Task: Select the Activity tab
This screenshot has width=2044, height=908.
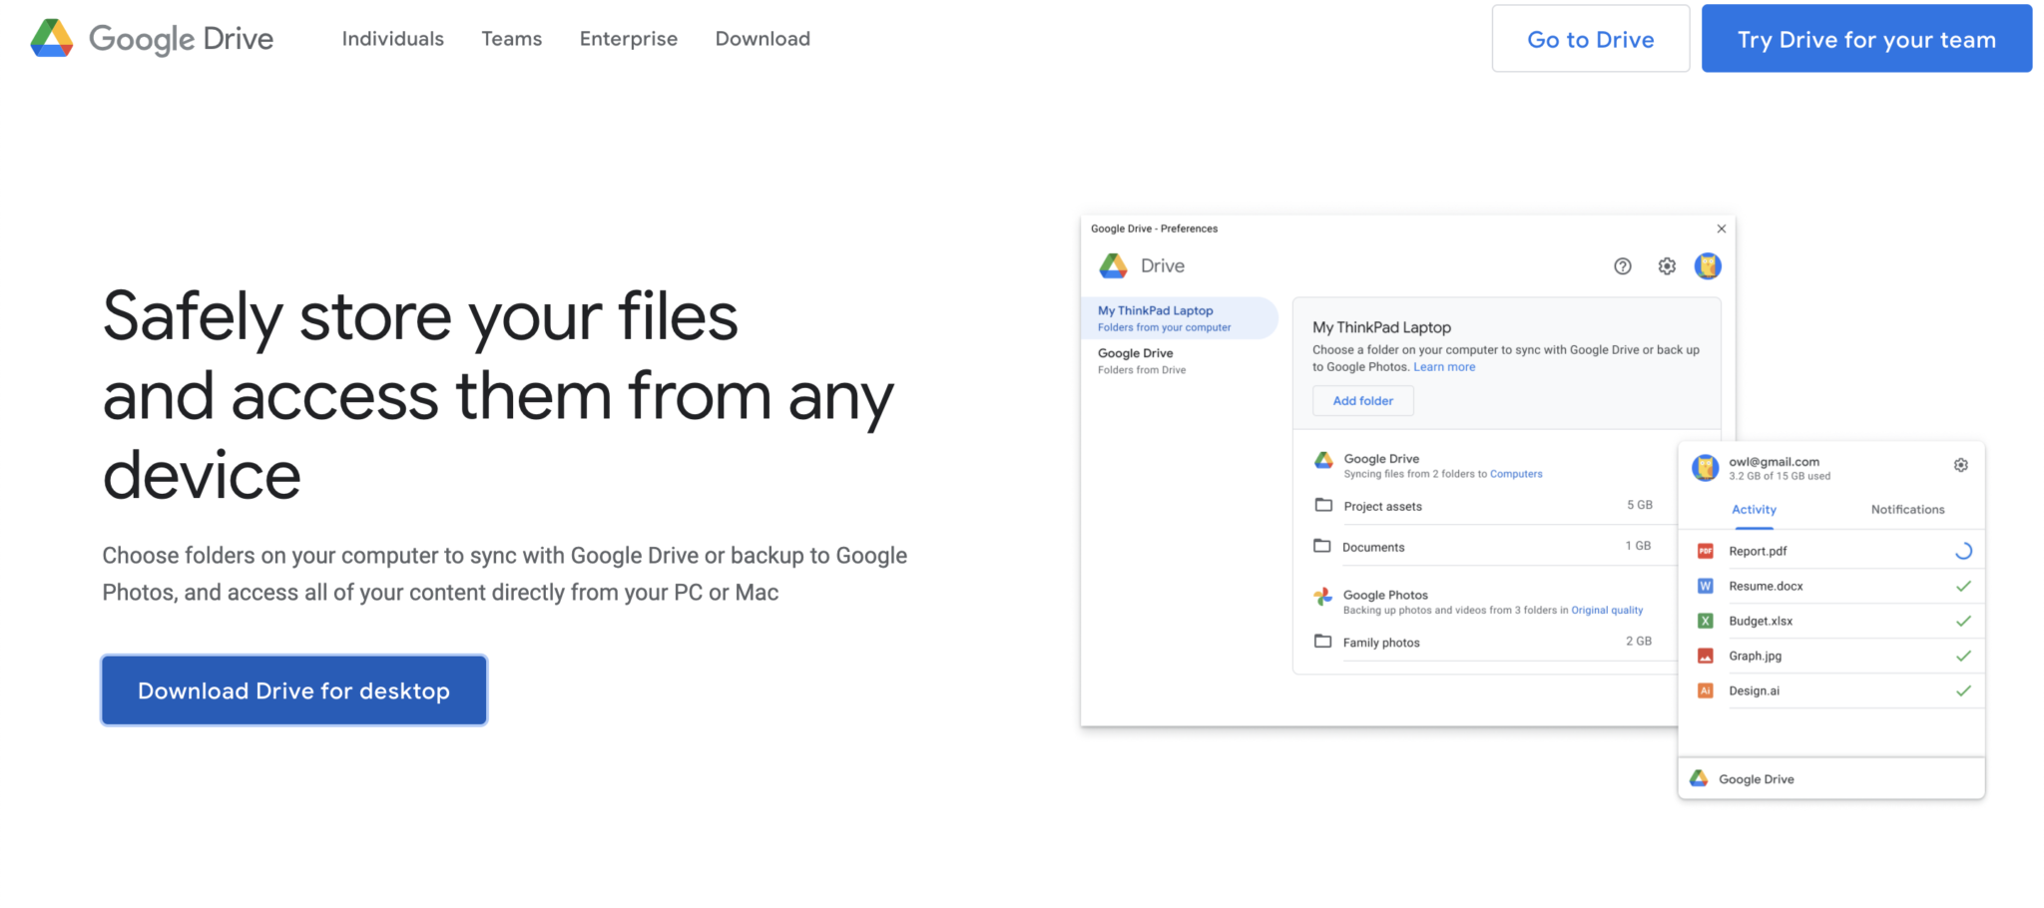Action: click(x=1754, y=509)
